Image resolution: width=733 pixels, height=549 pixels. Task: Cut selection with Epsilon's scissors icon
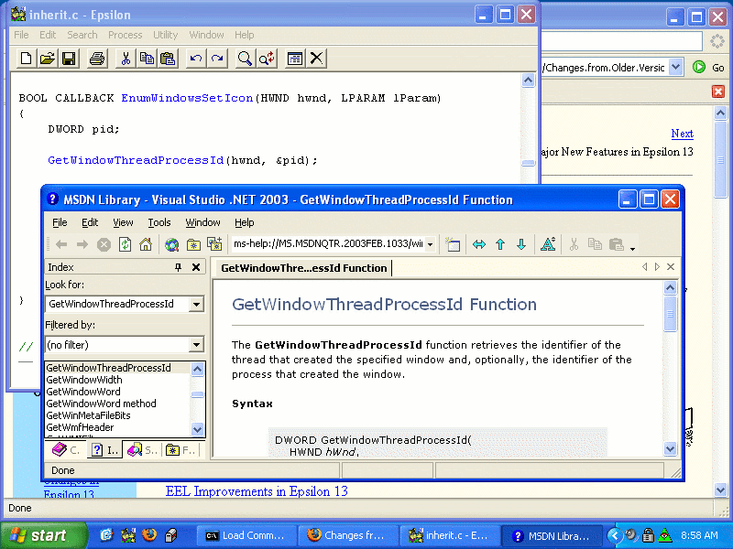pos(126,59)
